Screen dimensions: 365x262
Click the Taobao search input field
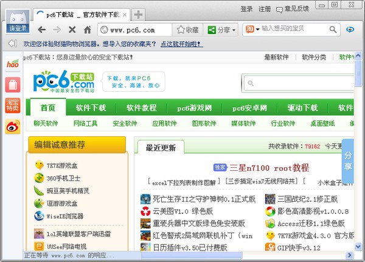pos(294,29)
